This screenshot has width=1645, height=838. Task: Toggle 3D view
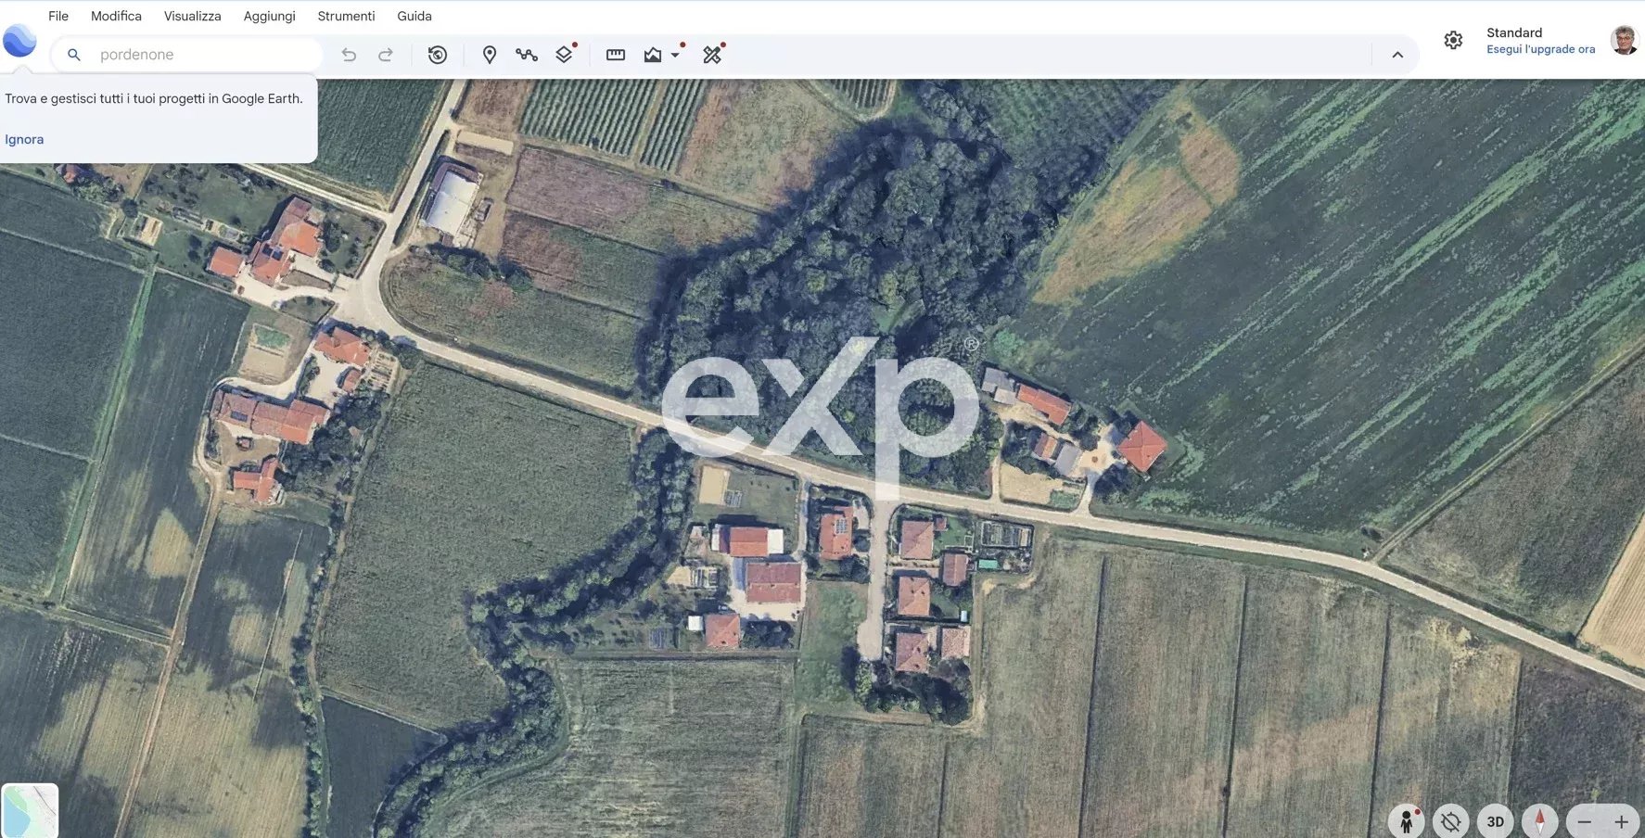pos(1495,821)
